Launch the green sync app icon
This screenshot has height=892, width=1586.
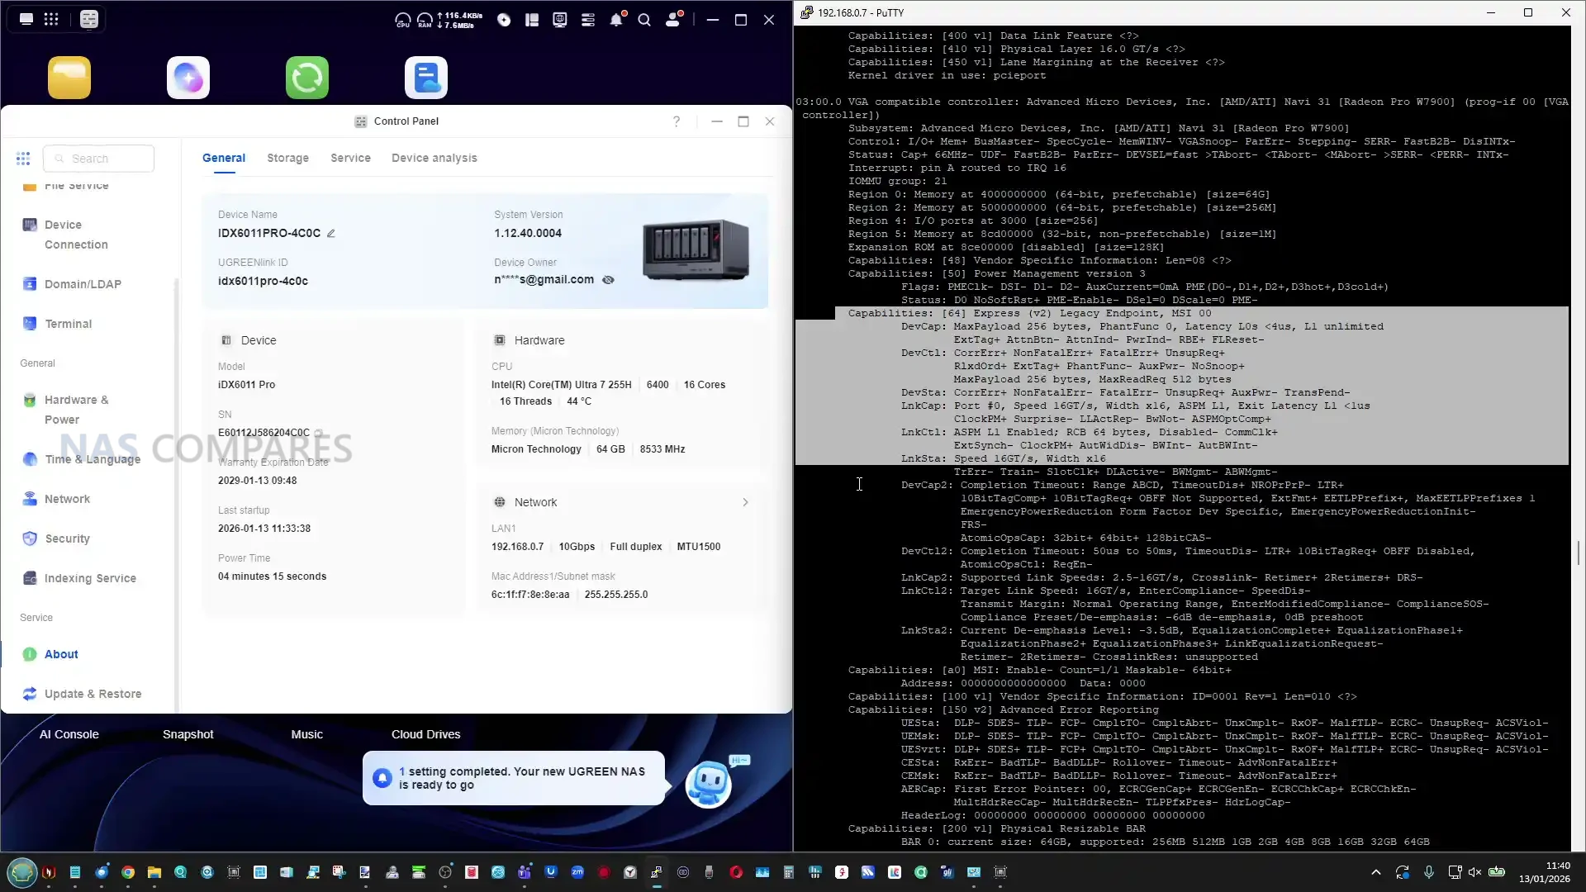click(307, 78)
